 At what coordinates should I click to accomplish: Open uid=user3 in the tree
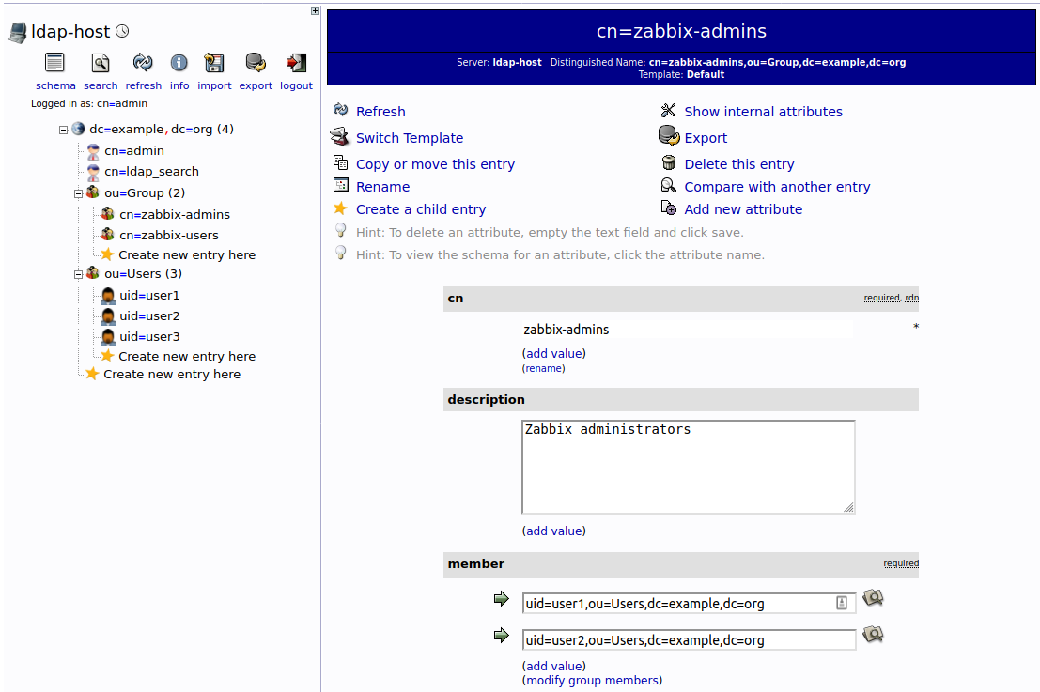click(149, 336)
